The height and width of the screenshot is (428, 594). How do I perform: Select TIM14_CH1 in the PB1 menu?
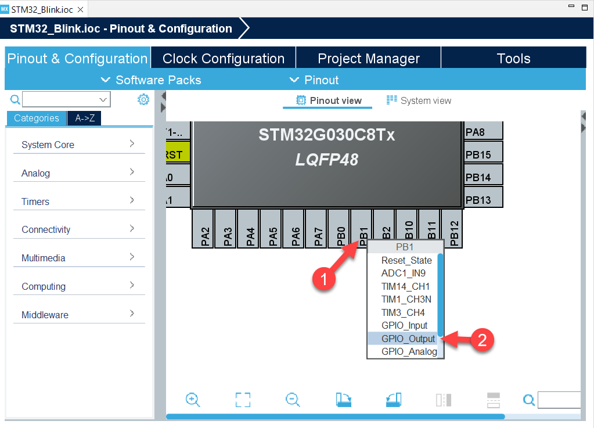pyautogui.click(x=403, y=286)
